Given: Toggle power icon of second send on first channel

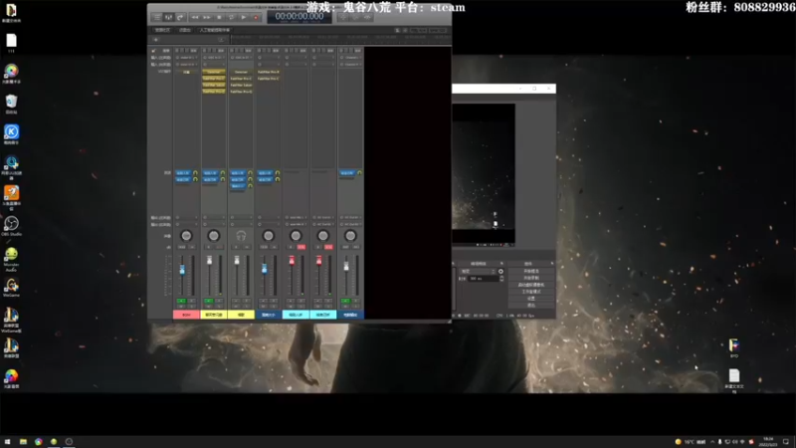Looking at the screenshot, I should point(195,179).
